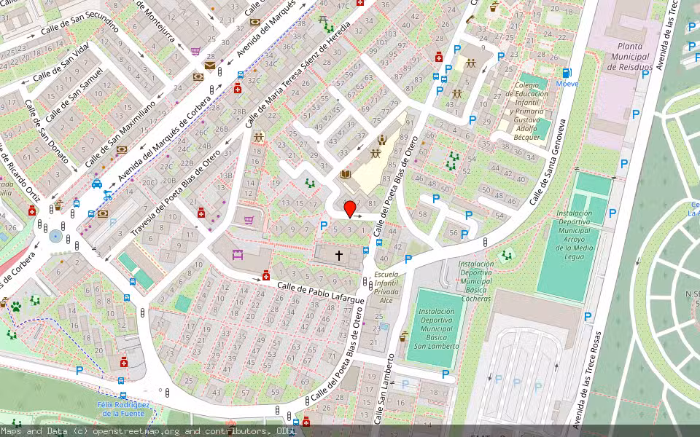The image size is (700, 437).
Task: Click the roundabout on Avenida Marqués de Corbera
Action: click(x=55, y=236)
